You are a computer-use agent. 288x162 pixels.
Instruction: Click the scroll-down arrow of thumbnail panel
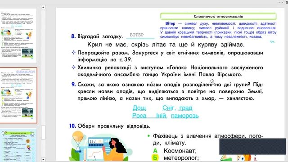coord(43,160)
